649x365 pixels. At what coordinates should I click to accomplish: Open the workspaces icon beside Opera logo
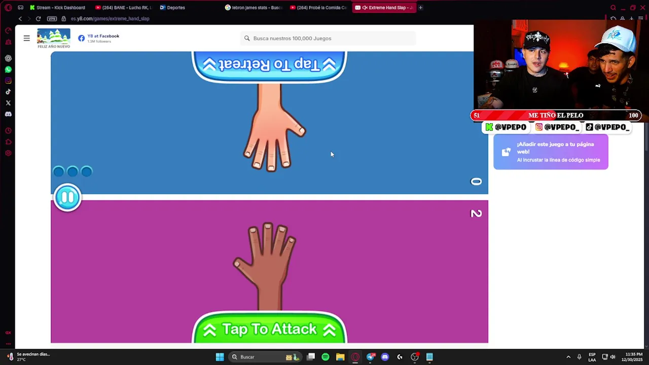pyautogui.click(x=20, y=8)
